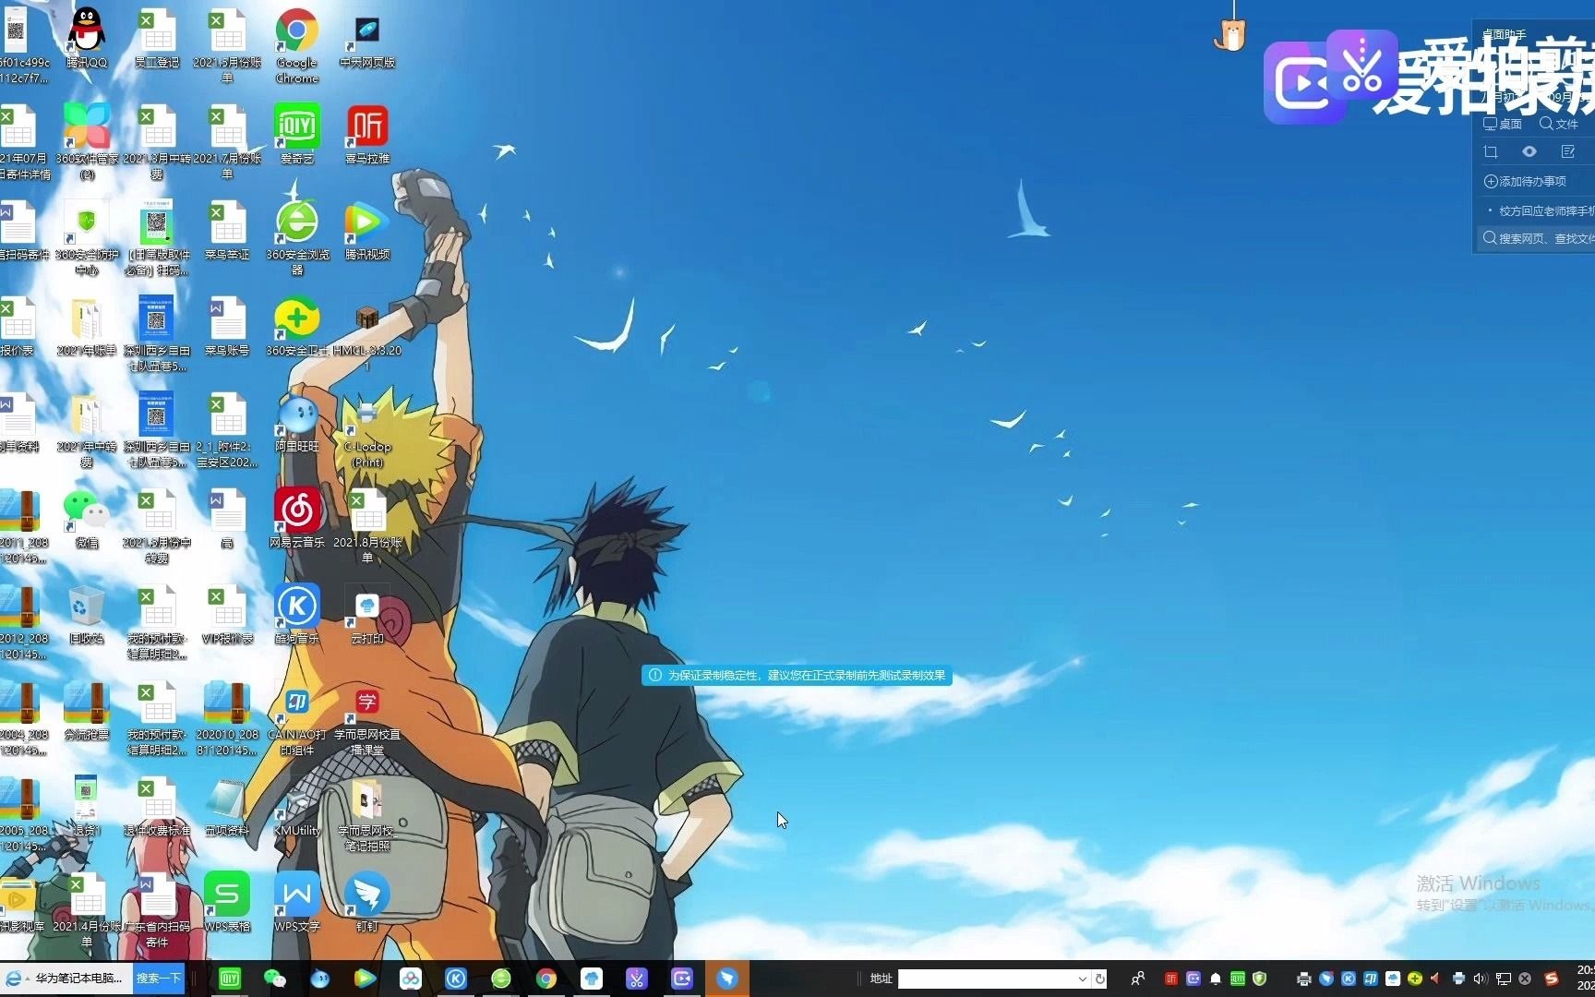This screenshot has height=997, width=1595.
Task: Select the 360软件管家 desktop icon
Action: click(x=87, y=142)
